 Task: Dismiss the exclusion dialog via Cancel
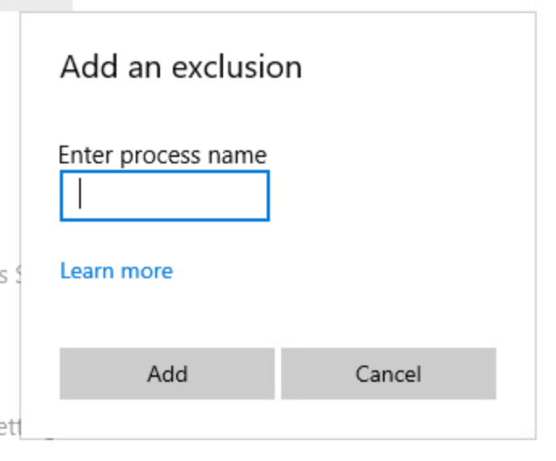(x=388, y=374)
